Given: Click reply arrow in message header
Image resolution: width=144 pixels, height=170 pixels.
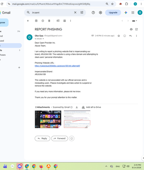Looking at the screenshot, I should (x=131, y=36).
